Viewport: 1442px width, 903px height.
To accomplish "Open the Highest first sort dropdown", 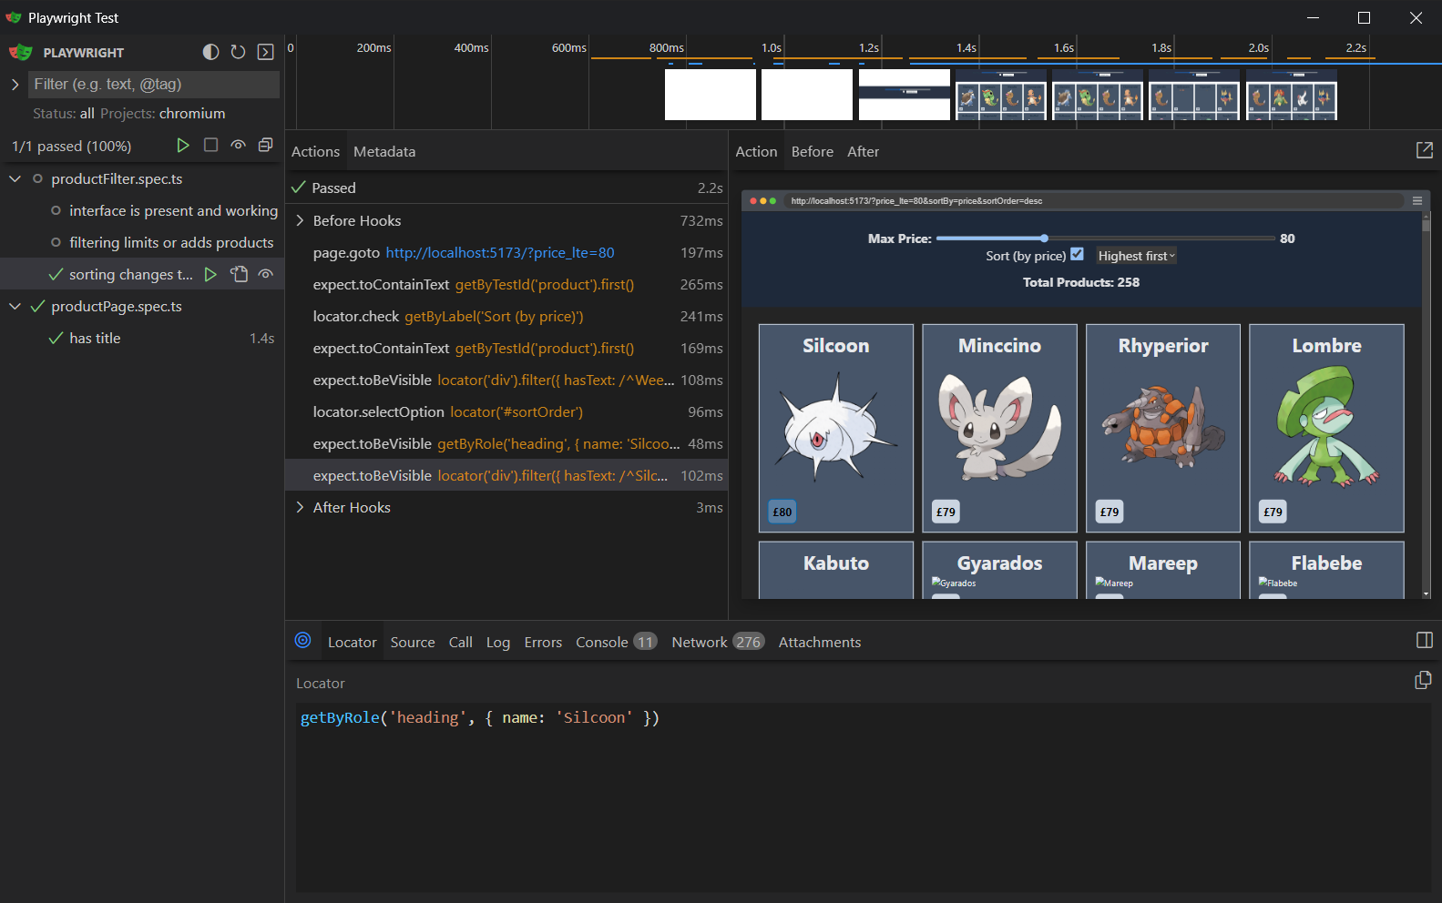I will click(x=1136, y=256).
